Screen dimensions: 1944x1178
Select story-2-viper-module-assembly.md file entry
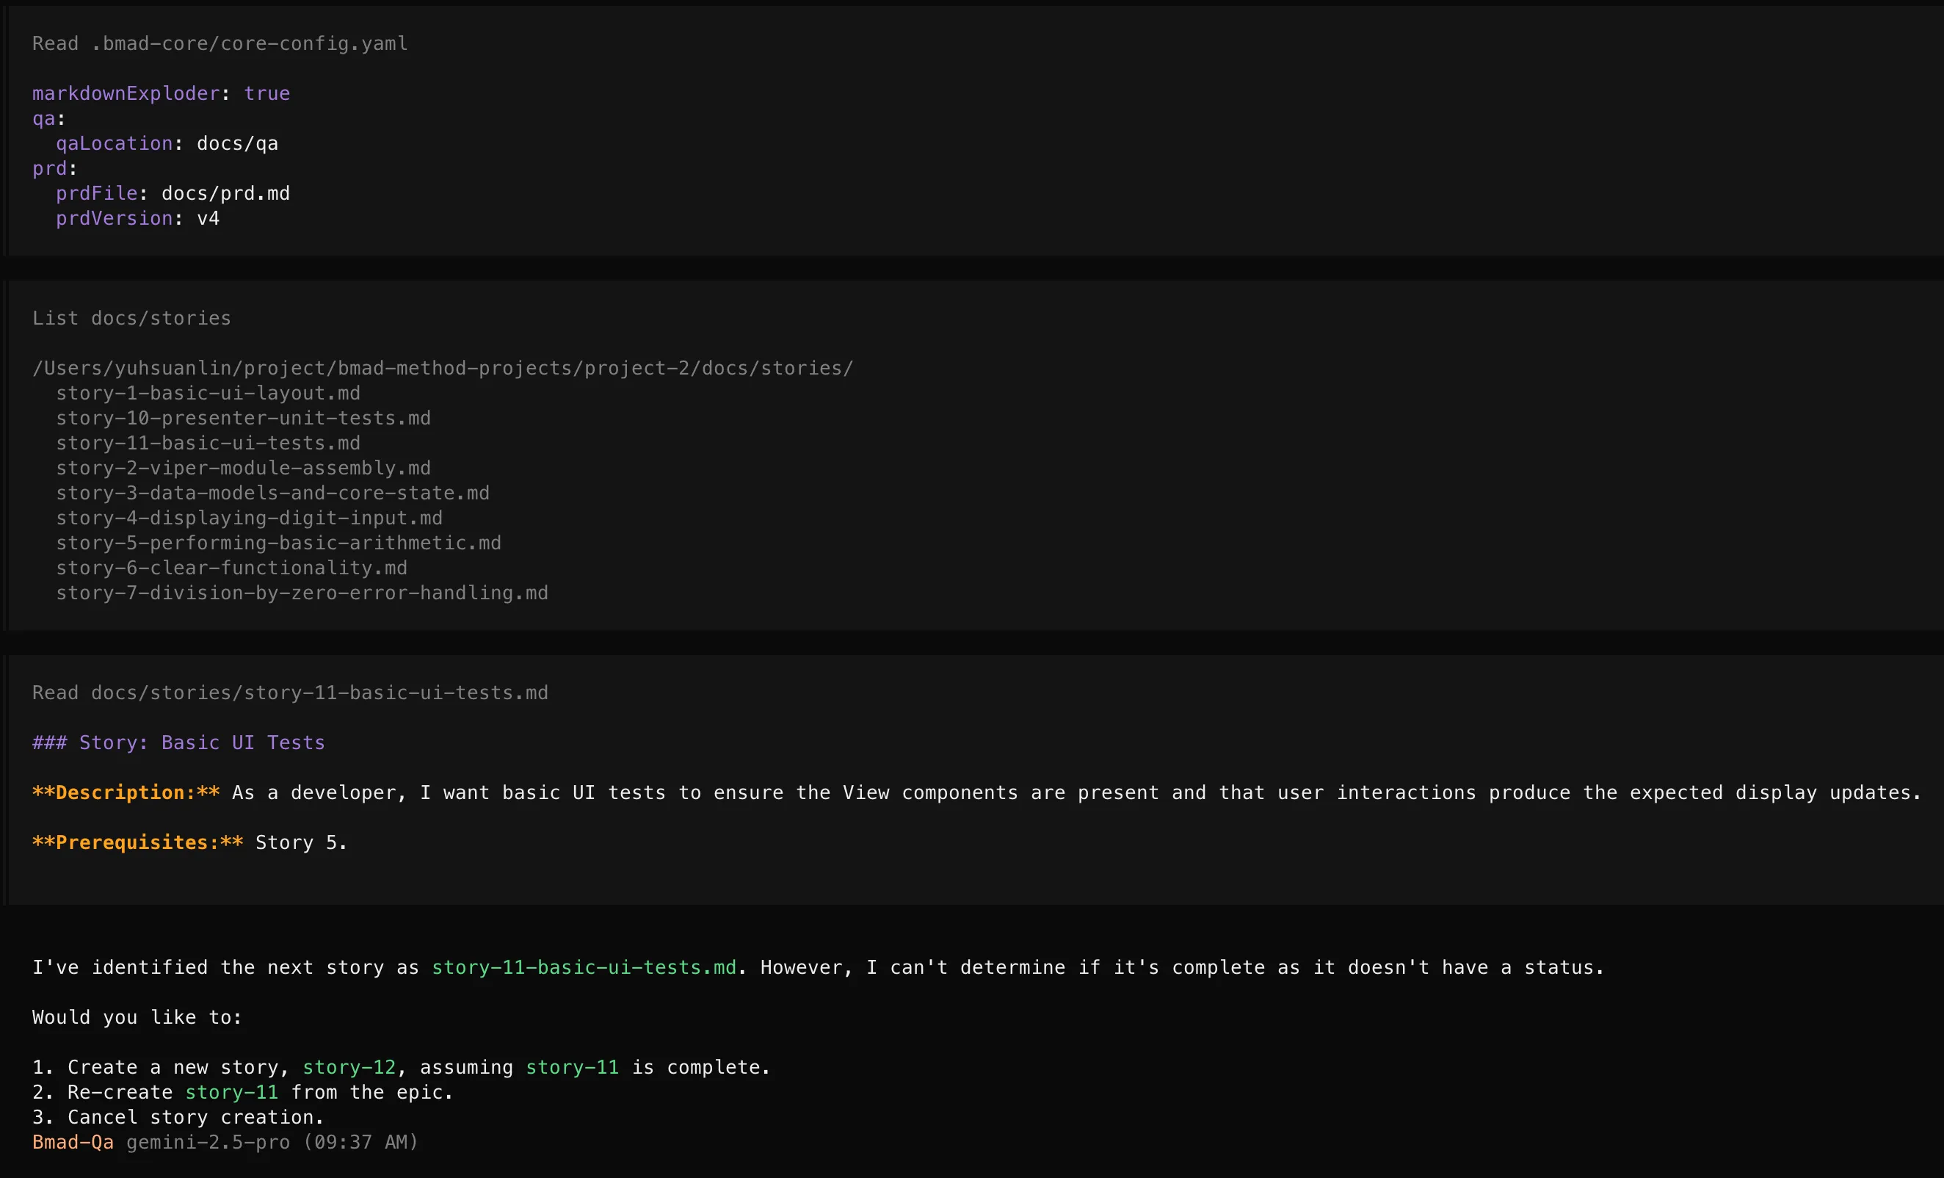click(x=243, y=468)
